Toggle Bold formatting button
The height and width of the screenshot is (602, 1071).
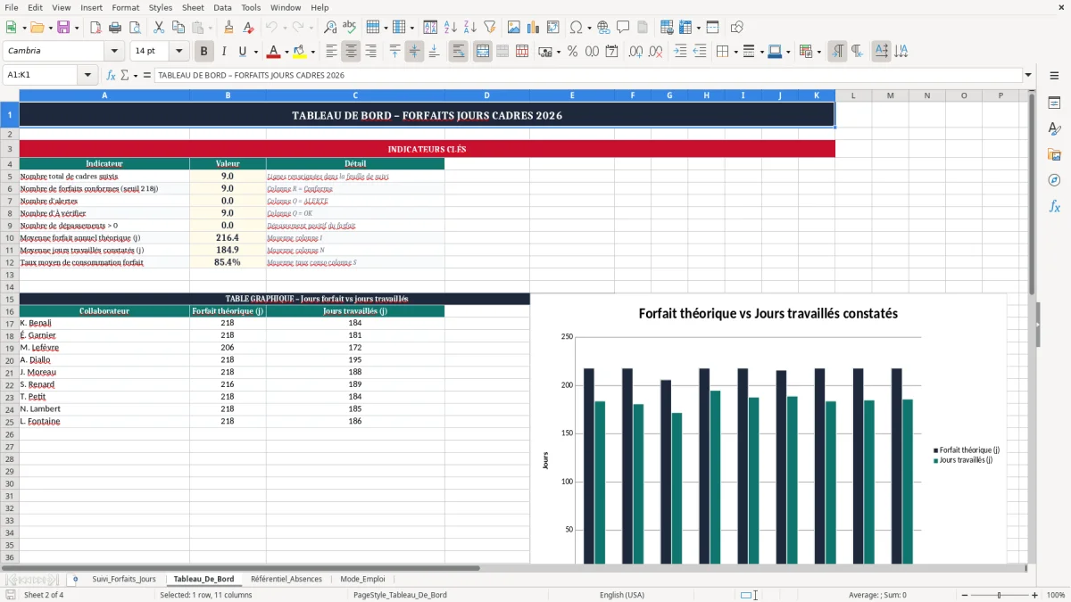tap(204, 52)
